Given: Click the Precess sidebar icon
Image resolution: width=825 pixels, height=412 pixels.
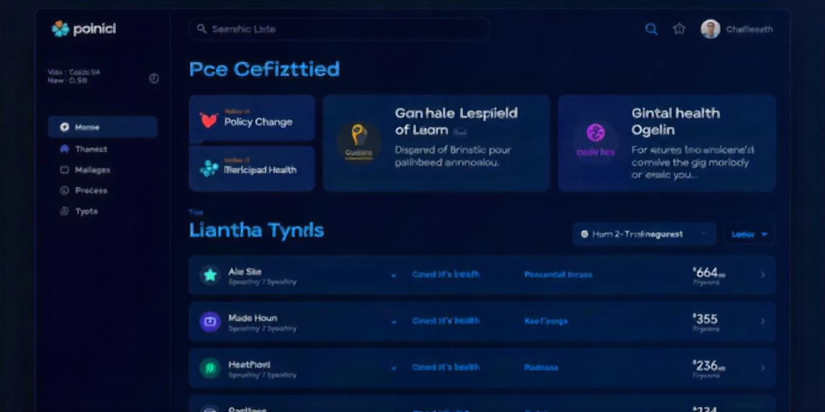Looking at the screenshot, I should 64,190.
